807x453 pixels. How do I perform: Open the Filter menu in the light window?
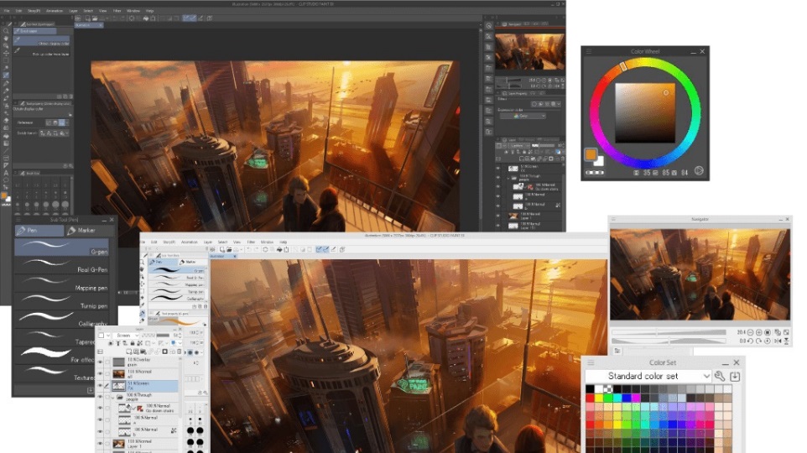tap(250, 242)
